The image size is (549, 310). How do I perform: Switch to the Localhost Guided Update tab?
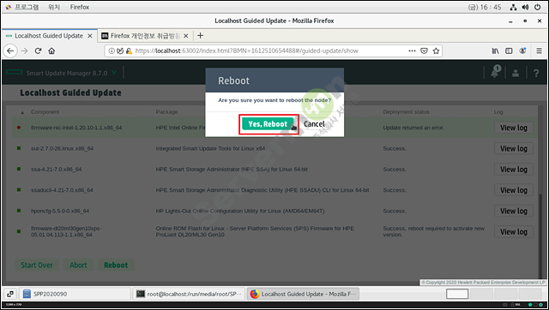(49, 36)
